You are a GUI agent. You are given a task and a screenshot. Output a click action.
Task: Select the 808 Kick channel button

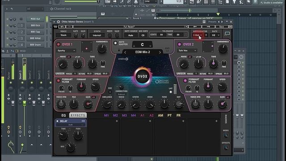click(x=35, y=25)
